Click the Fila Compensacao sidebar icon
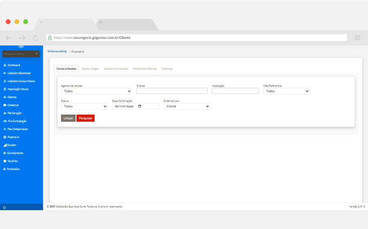The height and width of the screenshot is (229, 368). pos(4,129)
